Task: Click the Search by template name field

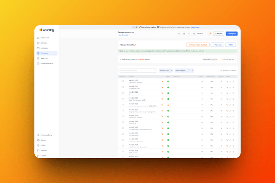Action: (x=138, y=70)
